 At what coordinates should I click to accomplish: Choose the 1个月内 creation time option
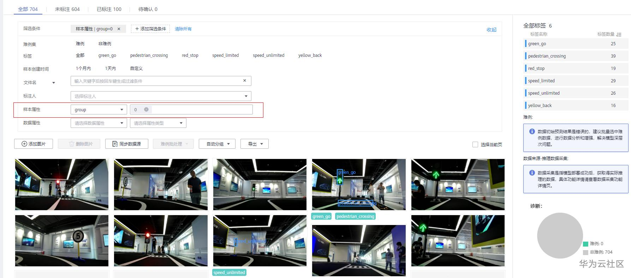pyautogui.click(x=83, y=69)
